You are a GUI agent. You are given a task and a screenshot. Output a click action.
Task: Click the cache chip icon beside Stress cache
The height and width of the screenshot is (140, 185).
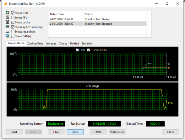[8, 22]
